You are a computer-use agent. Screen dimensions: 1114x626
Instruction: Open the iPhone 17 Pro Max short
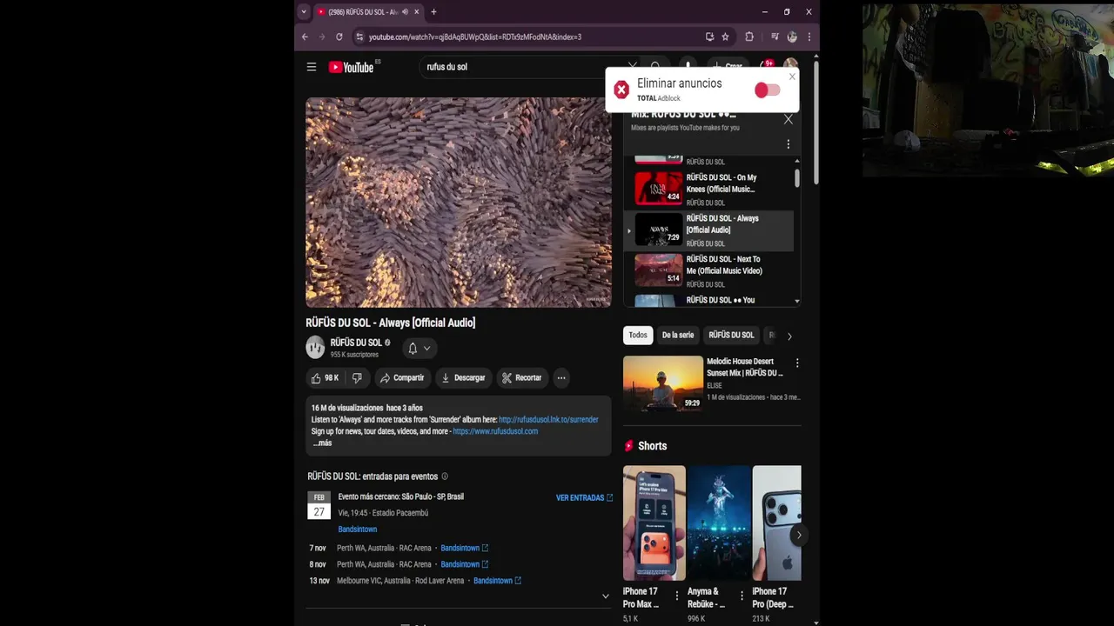click(654, 523)
